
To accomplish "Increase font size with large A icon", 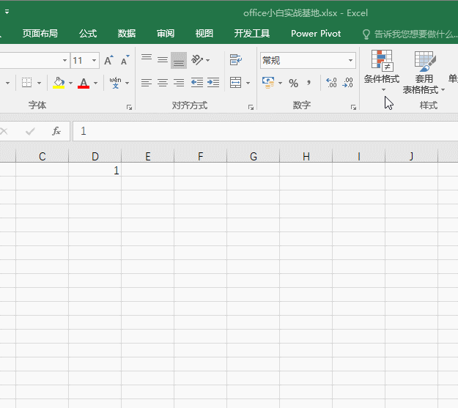I will [108, 61].
